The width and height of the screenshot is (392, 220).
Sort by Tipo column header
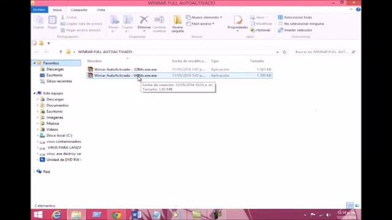coord(215,61)
